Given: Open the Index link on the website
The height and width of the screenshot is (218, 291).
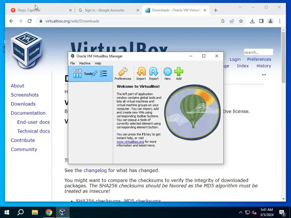Looking at the screenshot, I should [x=243, y=66].
